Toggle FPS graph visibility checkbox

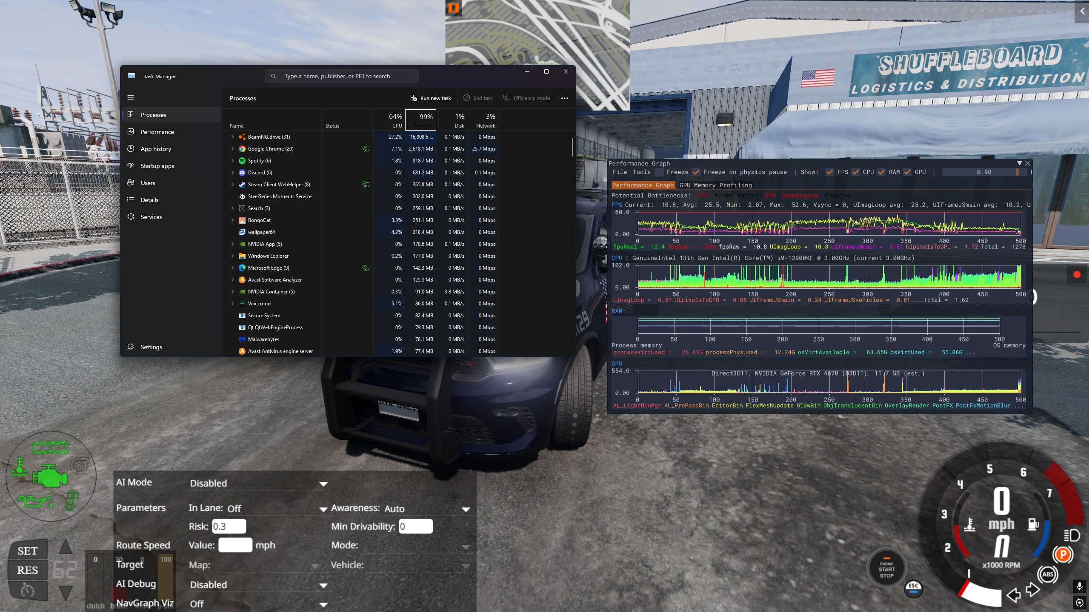pyautogui.click(x=830, y=172)
